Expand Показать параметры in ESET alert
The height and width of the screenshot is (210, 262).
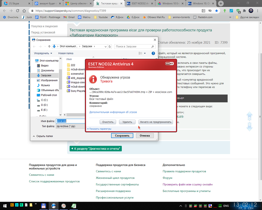[99, 129]
